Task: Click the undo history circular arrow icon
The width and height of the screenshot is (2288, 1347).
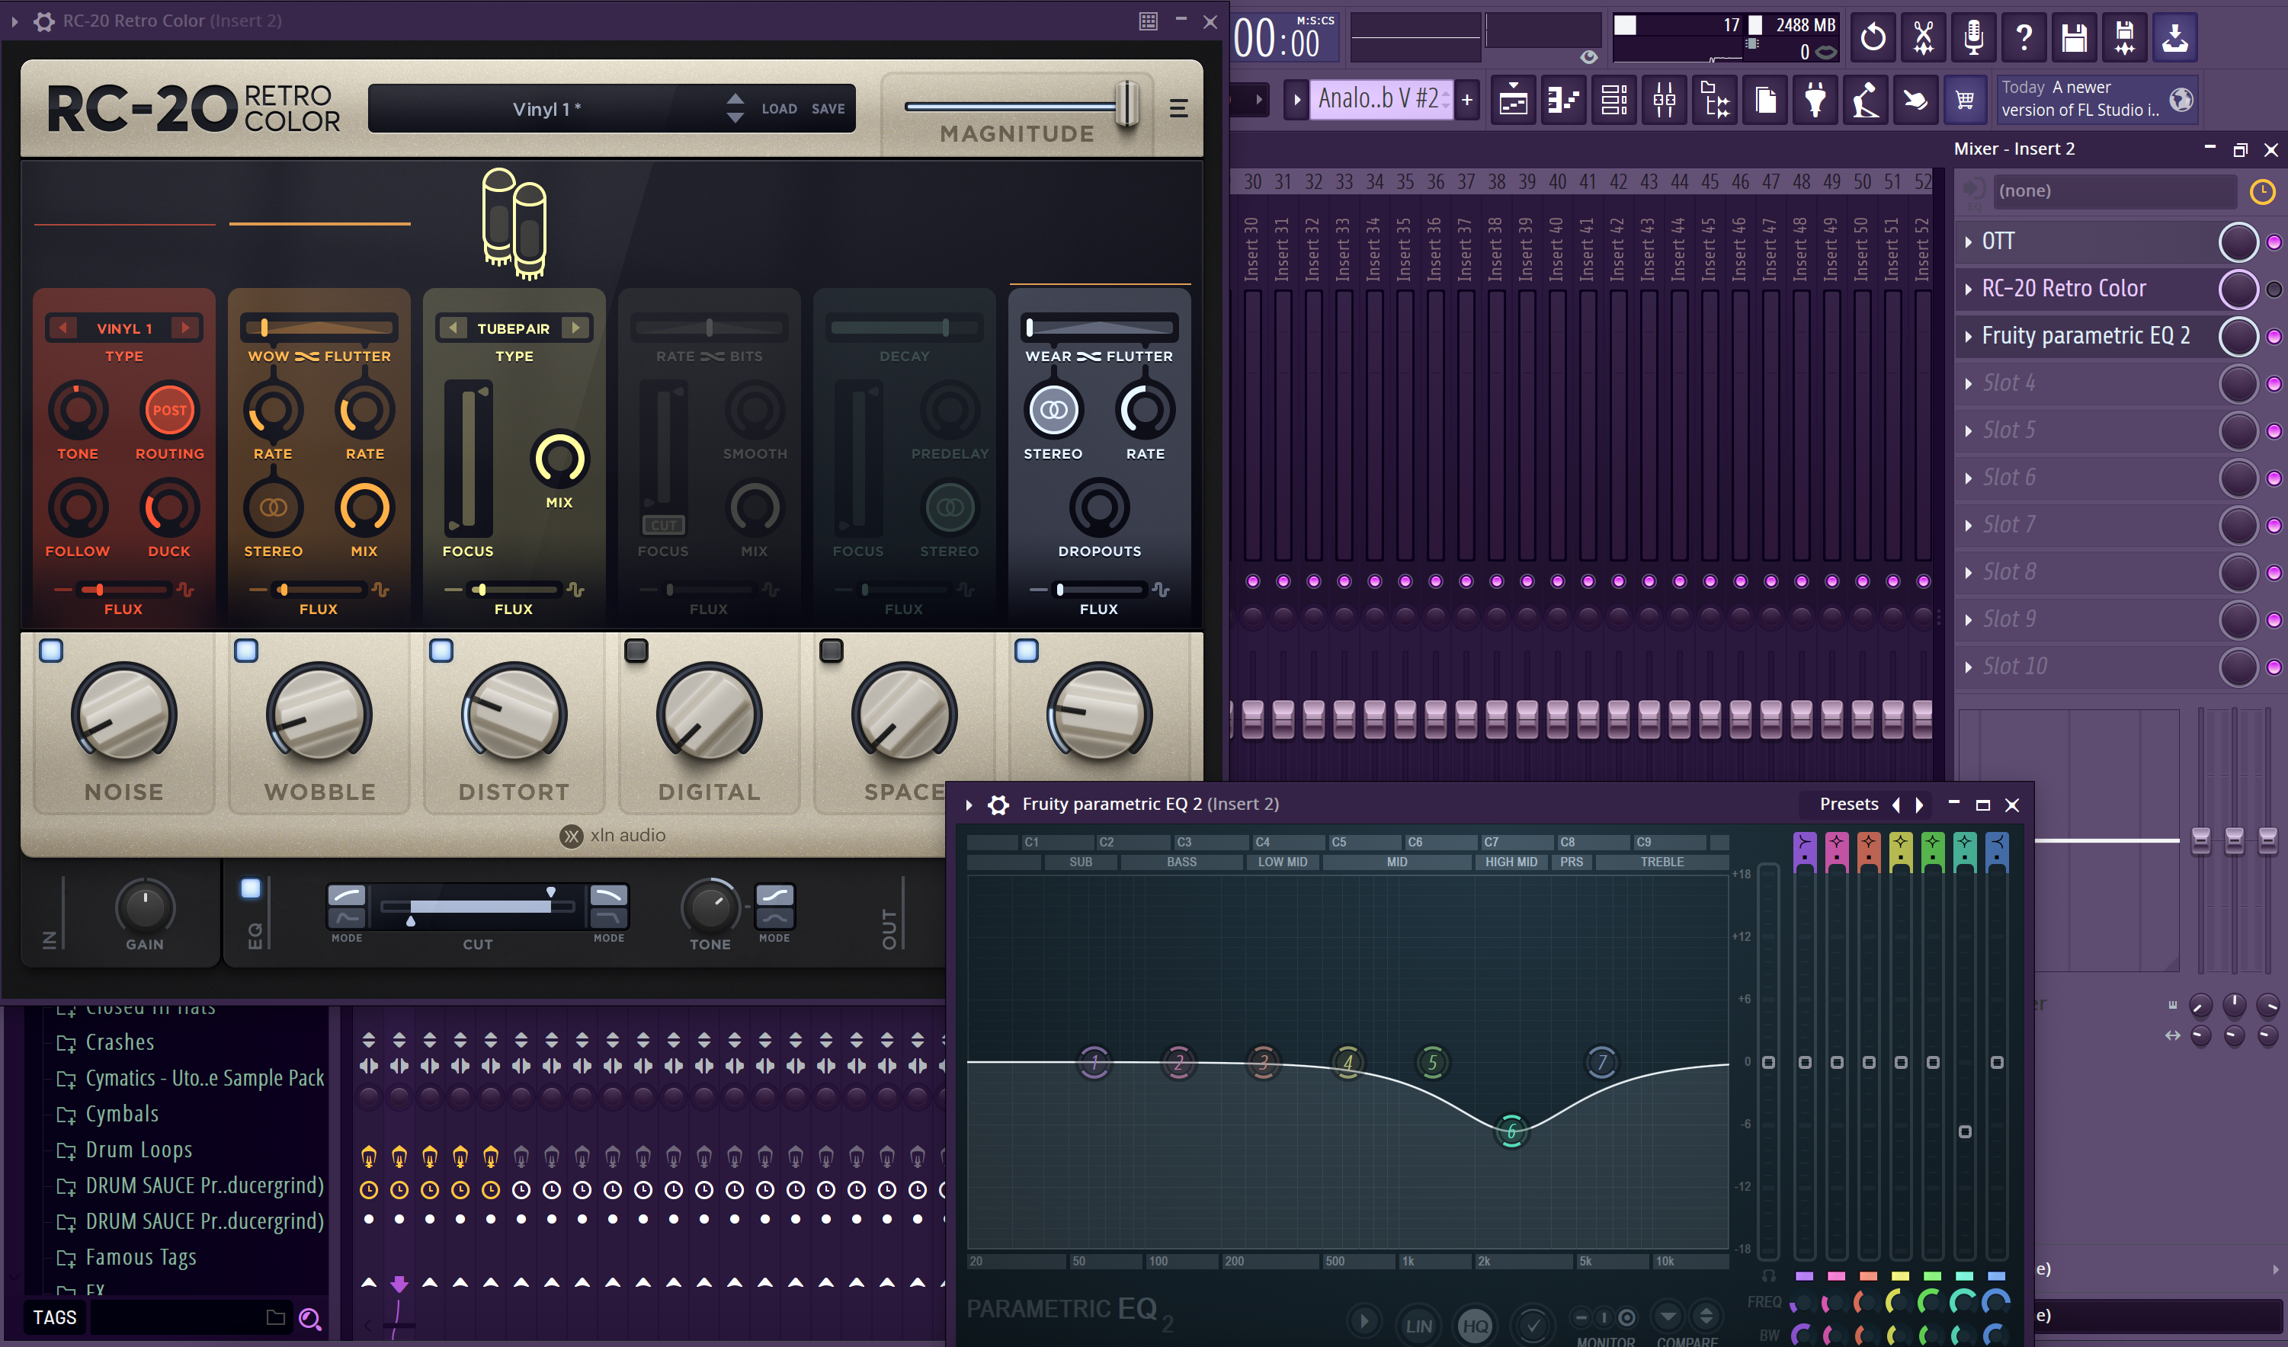Action: (1872, 37)
